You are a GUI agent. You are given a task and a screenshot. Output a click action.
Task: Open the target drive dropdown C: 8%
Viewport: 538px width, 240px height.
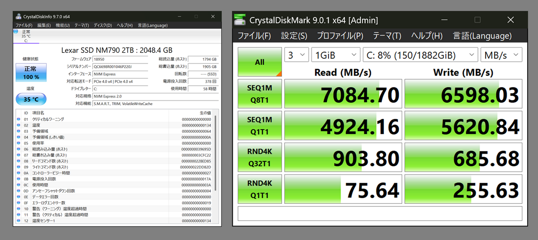click(x=420, y=55)
